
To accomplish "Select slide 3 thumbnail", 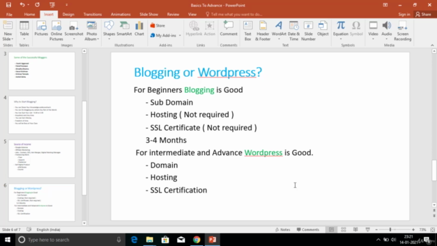I will [42, 71].
